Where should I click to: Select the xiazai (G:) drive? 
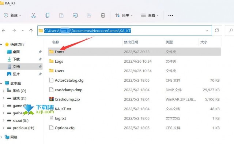tap(20, 121)
